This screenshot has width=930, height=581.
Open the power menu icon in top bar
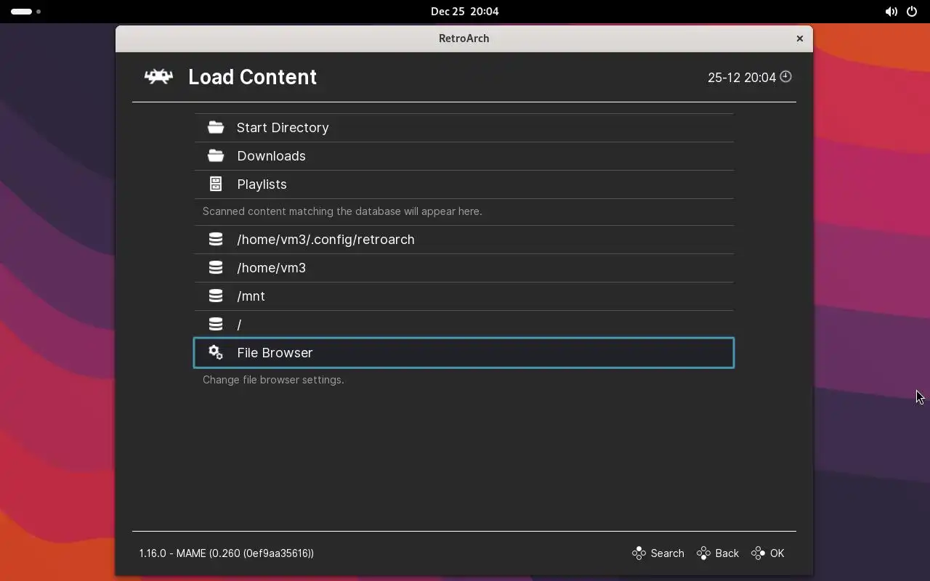[x=912, y=12]
